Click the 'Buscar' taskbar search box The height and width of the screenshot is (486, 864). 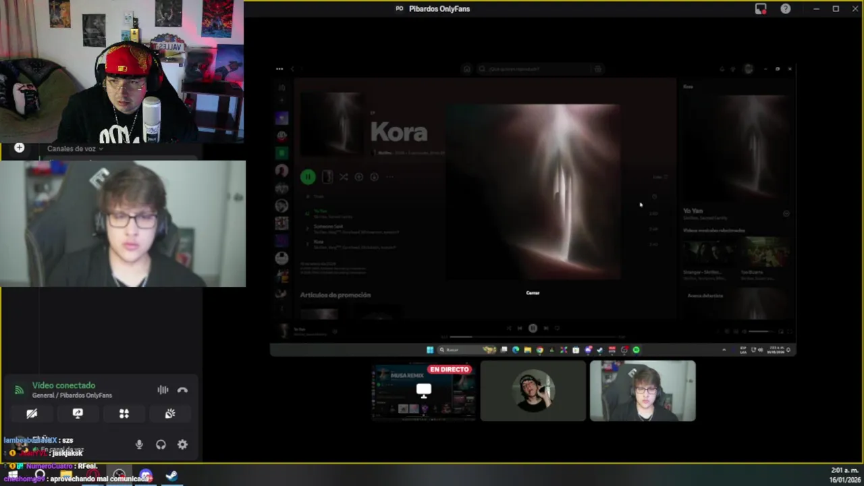(467, 350)
